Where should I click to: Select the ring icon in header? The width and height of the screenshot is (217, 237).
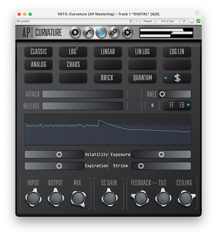point(75,33)
